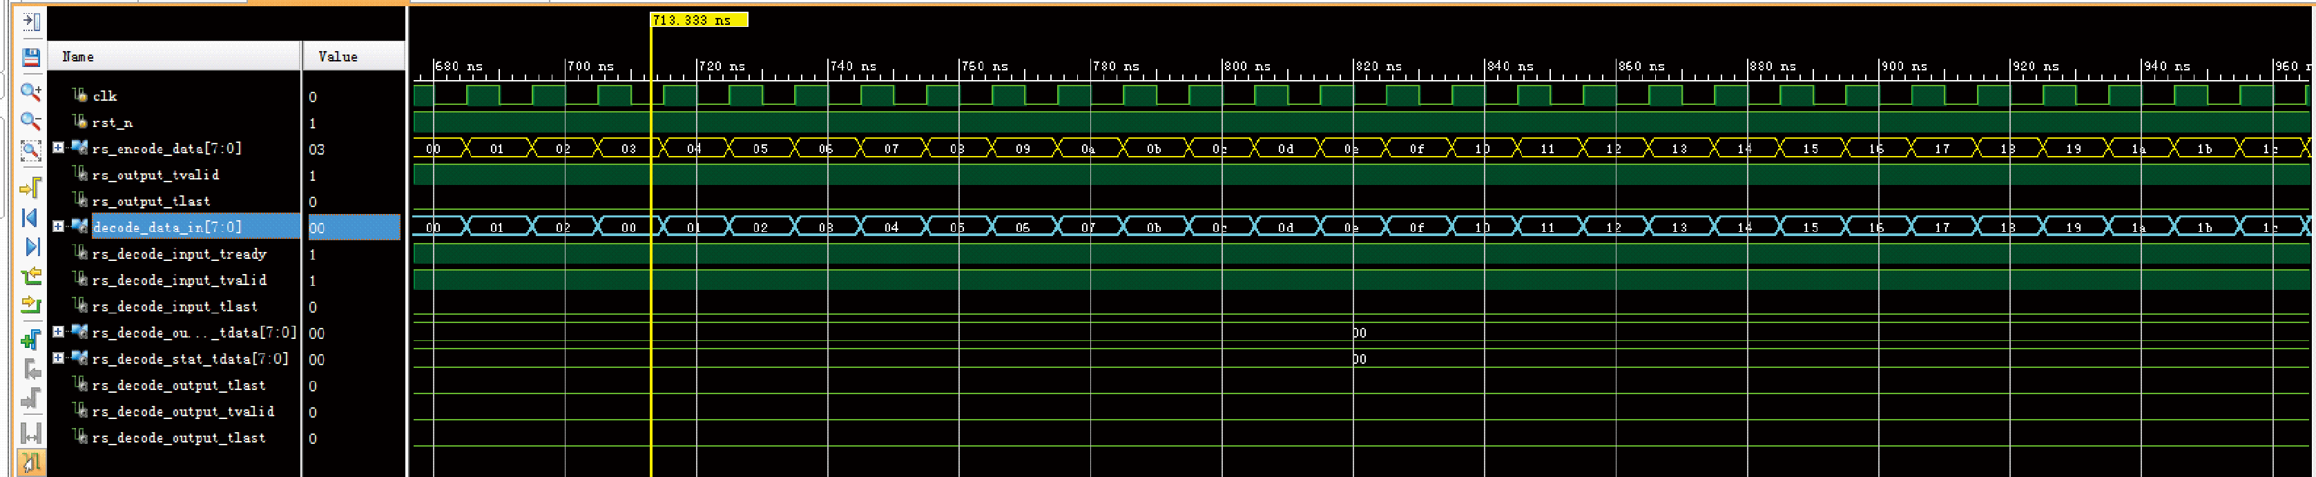
Task: Expand the decode_data_in[7:0] bus
Action: pos(59,226)
